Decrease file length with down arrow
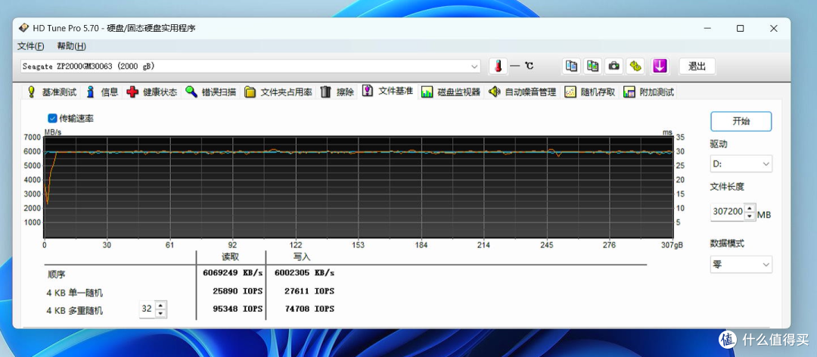The height and width of the screenshot is (357, 817). [749, 216]
